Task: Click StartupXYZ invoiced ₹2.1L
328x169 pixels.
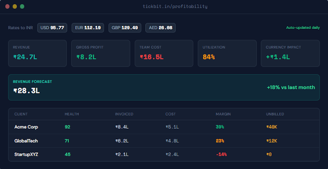Action: [122, 155]
